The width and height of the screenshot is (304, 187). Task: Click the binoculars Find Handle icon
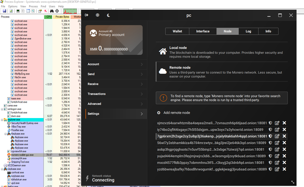(52, 11)
